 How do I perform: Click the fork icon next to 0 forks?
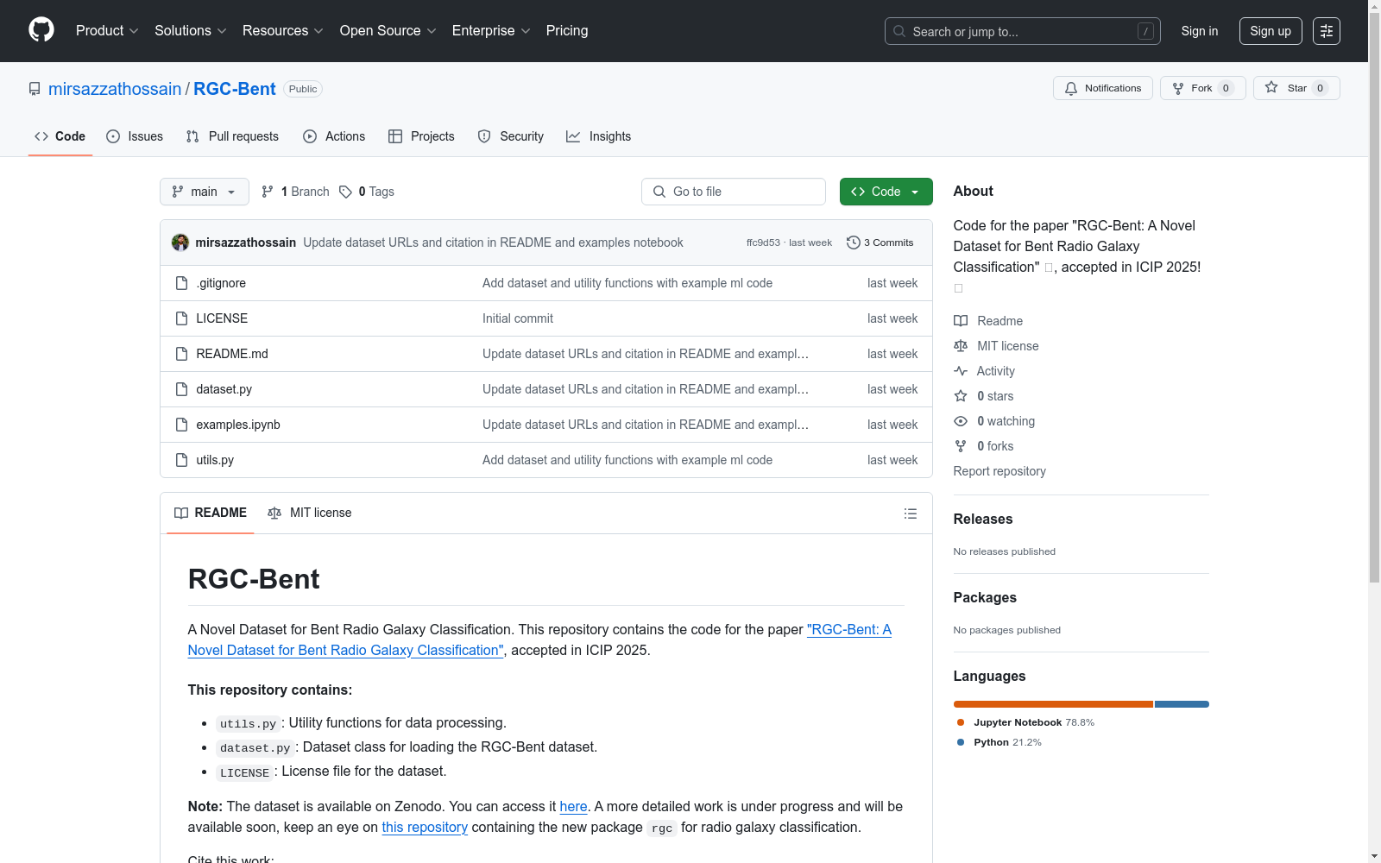pyautogui.click(x=961, y=446)
